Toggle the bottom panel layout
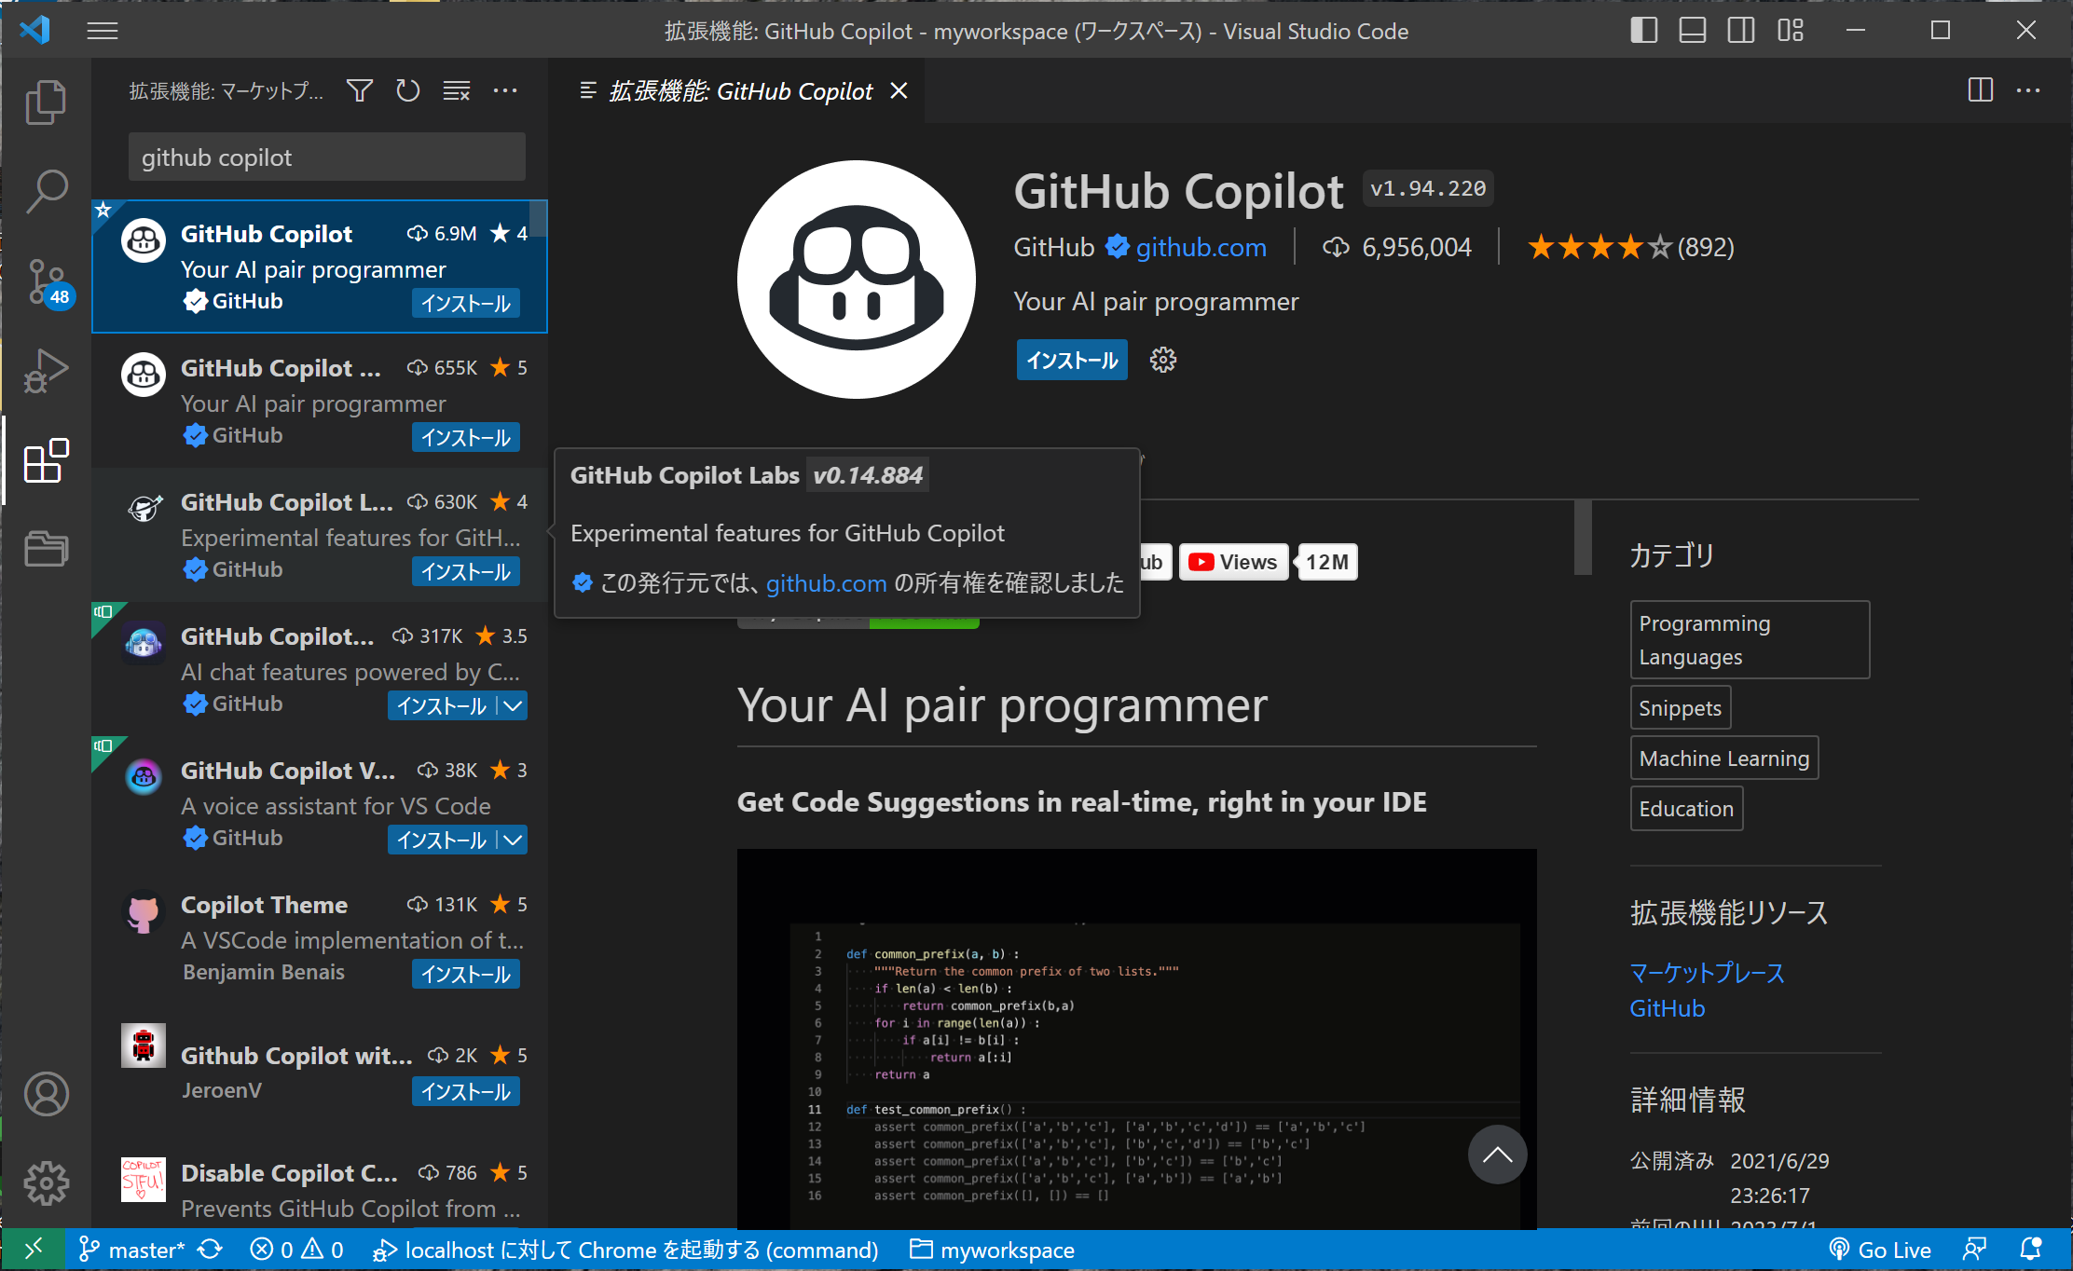Viewport: 2073px width, 1271px height. click(x=1692, y=31)
